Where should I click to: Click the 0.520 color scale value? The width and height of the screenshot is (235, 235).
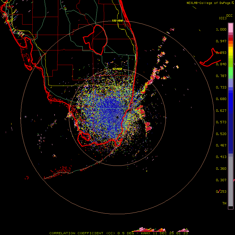[221, 134]
